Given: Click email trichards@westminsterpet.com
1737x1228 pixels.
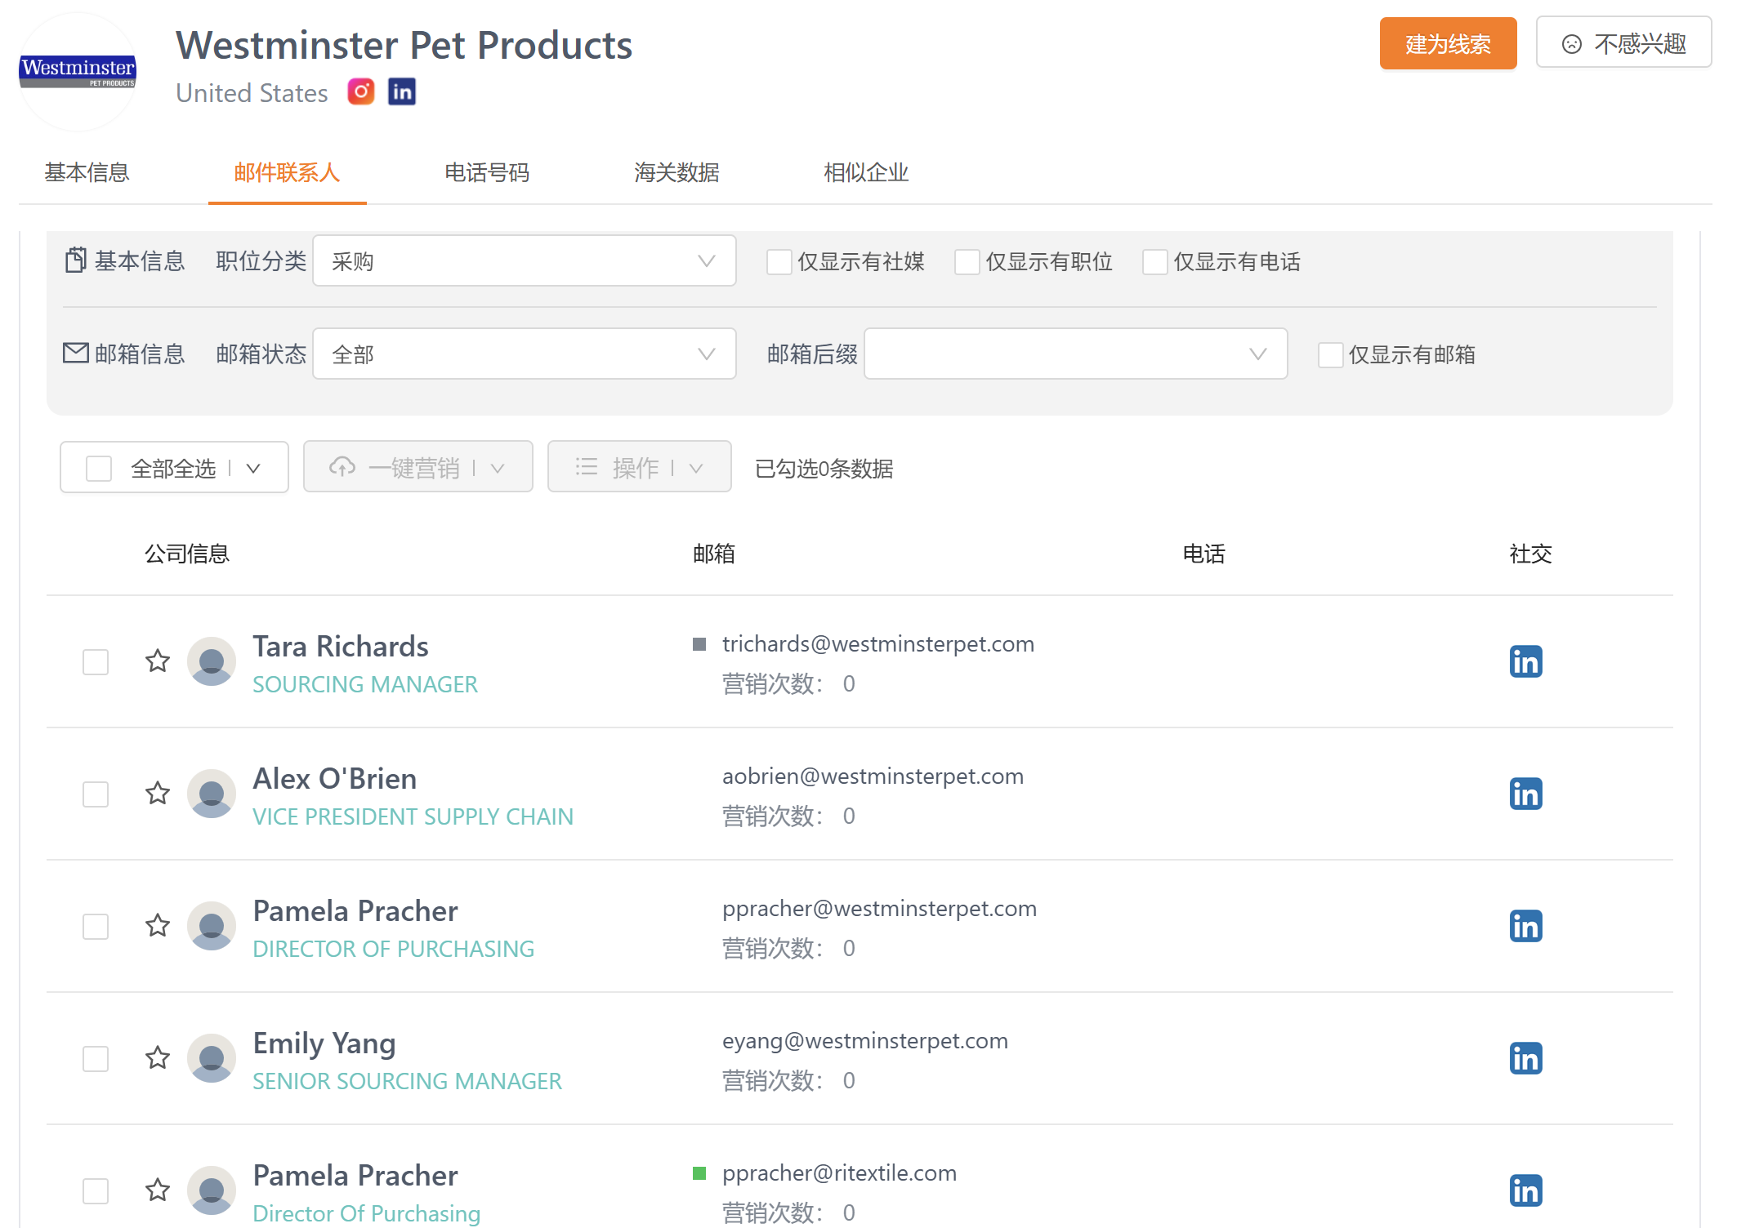Looking at the screenshot, I should tap(878, 644).
